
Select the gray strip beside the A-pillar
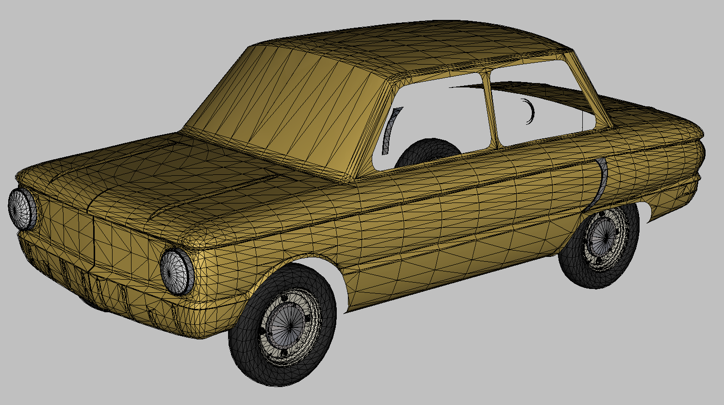391,129
